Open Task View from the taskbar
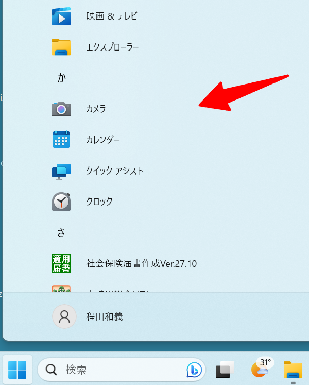 tap(225, 370)
